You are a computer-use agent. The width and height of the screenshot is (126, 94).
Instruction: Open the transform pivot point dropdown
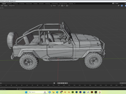pyautogui.click(x=59, y=6)
